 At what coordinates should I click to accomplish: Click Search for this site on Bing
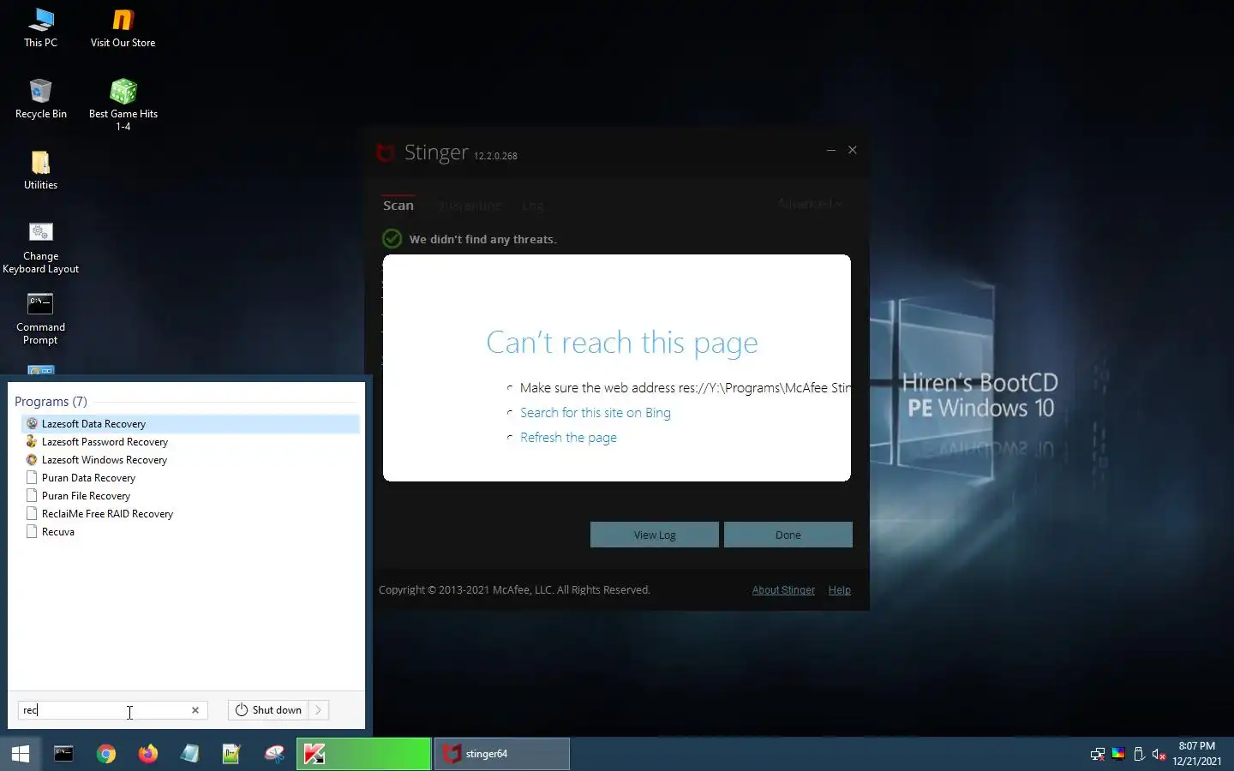click(596, 413)
